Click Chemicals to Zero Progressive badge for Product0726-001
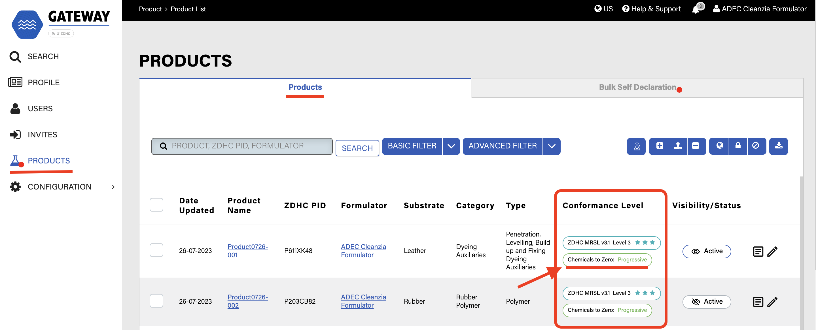Viewport: 816px width, 330px height. pos(607,260)
